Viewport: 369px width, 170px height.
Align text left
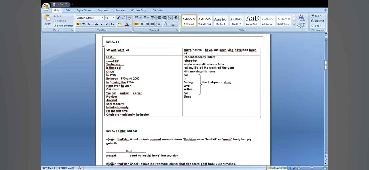[x=137, y=24]
